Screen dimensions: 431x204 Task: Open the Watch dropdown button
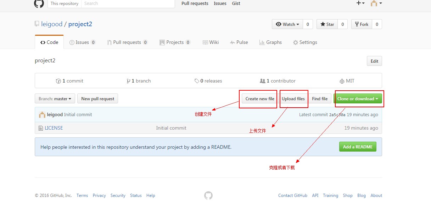(287, 24)
